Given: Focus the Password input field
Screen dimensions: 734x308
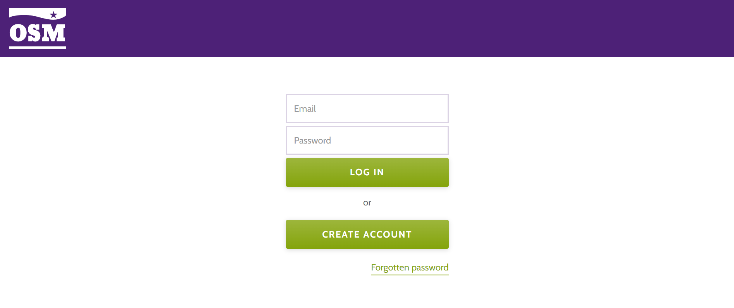Looking at the screenshot, I should coord(367,140).
